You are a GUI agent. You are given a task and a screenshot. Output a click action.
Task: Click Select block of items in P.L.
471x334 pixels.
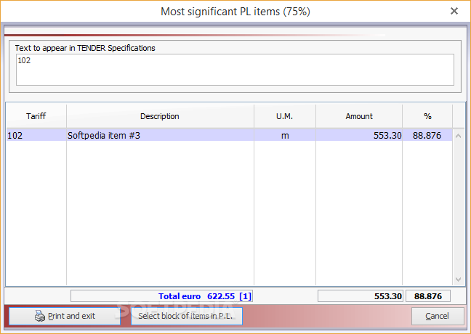coord(187,316)
